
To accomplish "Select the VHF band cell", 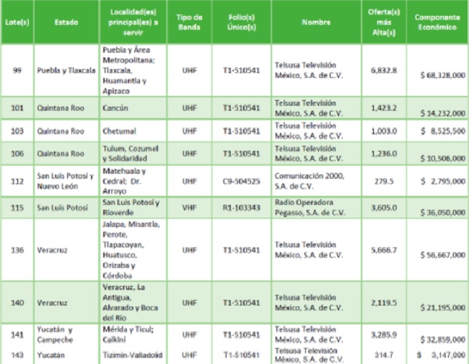I will [189, 208].
